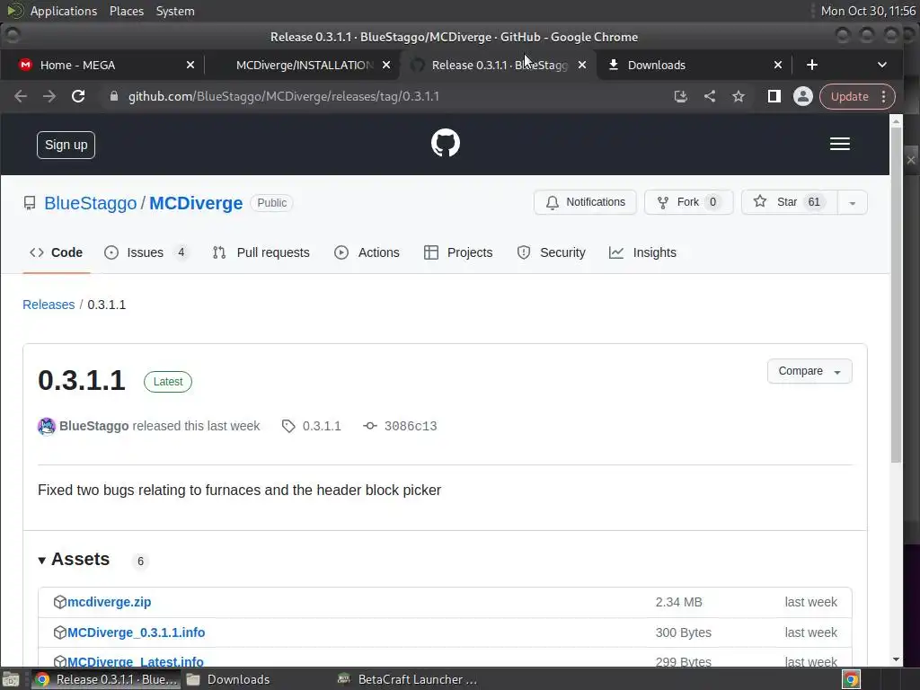Select the Security tab
Screen dimensions: 920x690
click(x=551, y=252)
